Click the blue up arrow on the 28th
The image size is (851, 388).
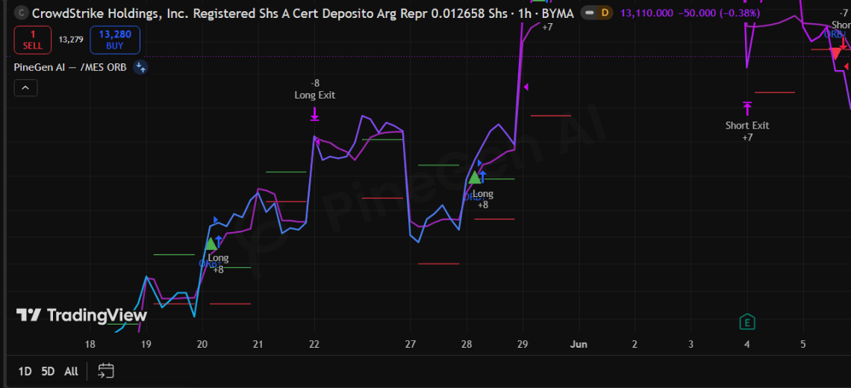click(x=482, y=178)
